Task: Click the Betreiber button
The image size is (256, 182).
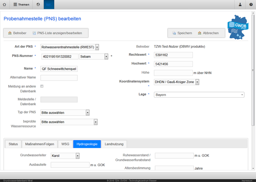Action: tap(17, 33)
